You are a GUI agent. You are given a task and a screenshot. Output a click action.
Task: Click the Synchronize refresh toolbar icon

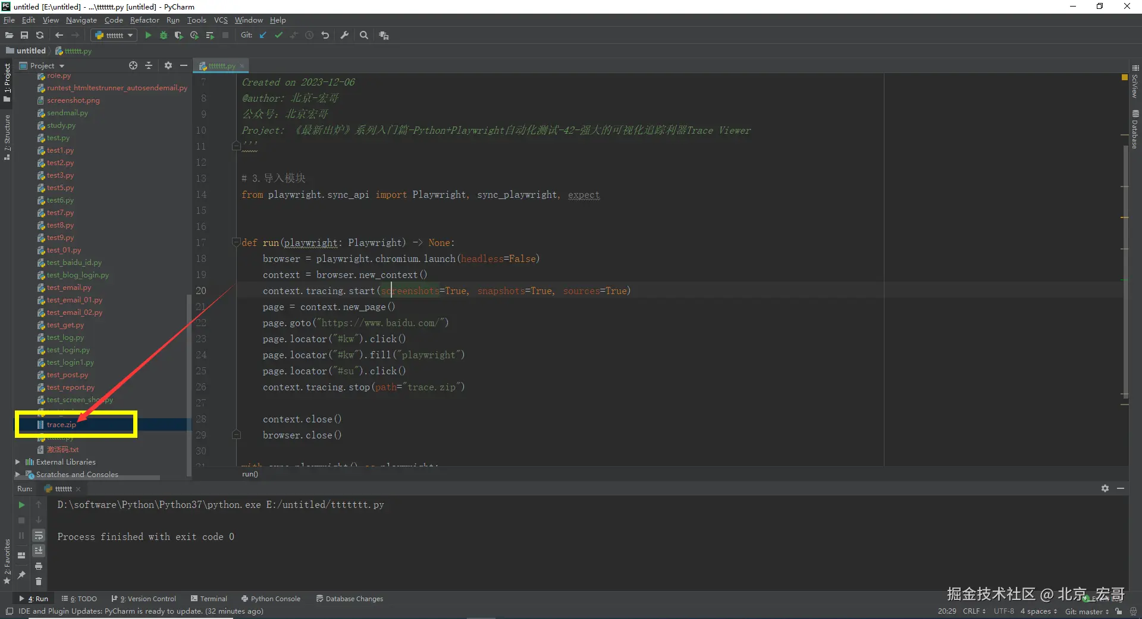pyautogui.click(x=40, y=36)
